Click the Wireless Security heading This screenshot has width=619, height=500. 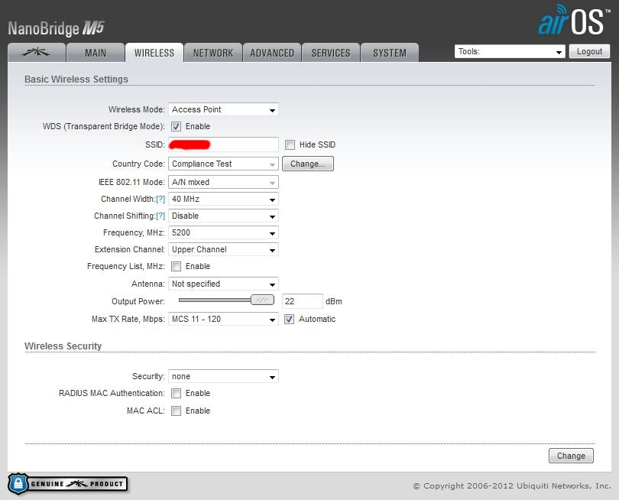coord(63,346)
